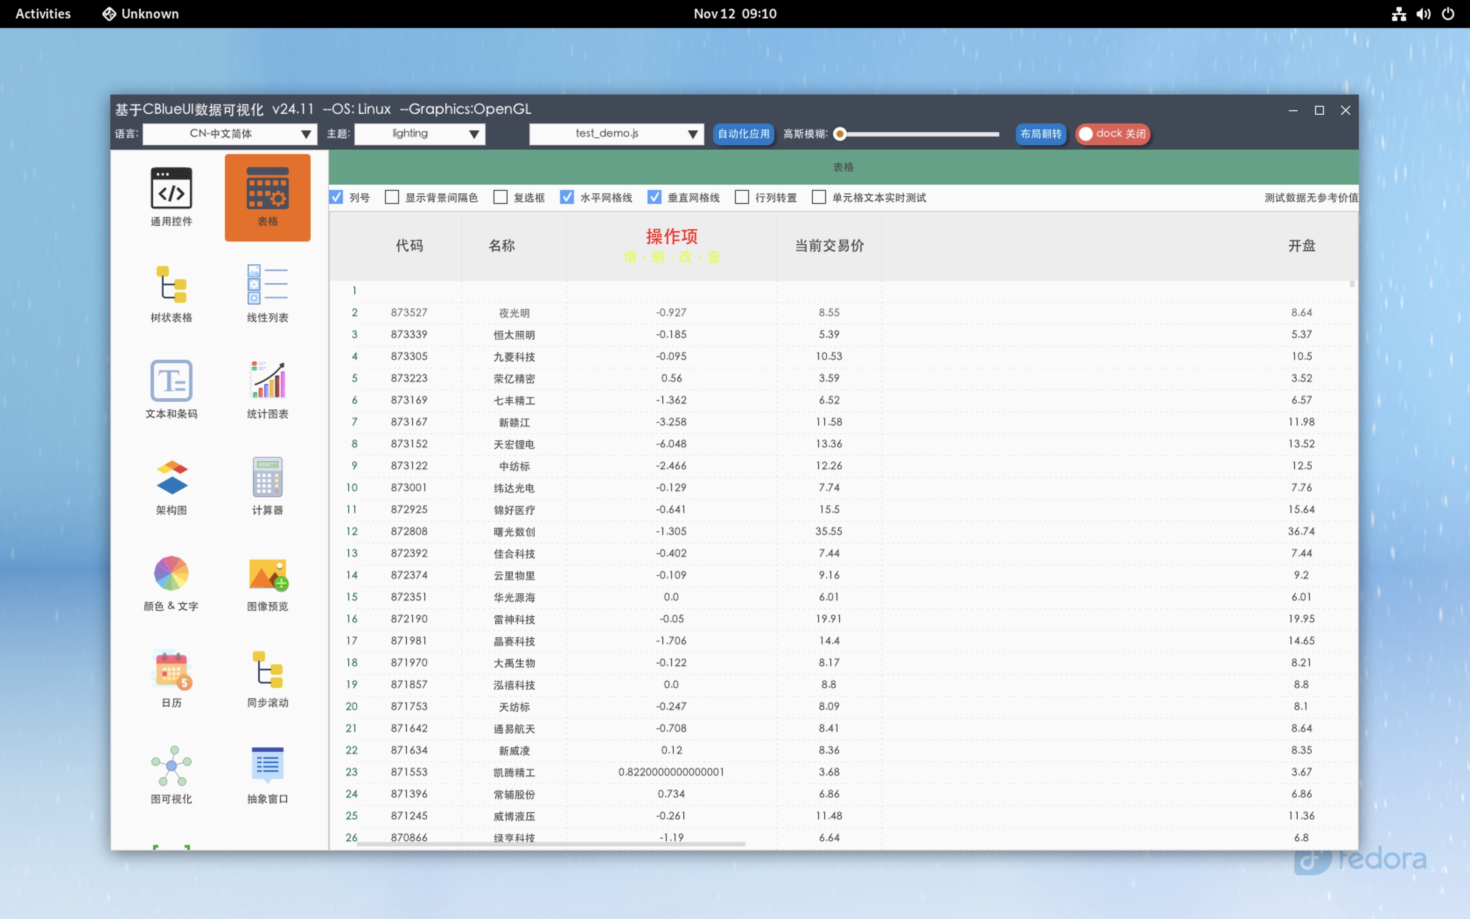Viewport: 1470px width, 919px height.
Task: Open the 图像预览 image preview icon
Action: pos(267,573)
